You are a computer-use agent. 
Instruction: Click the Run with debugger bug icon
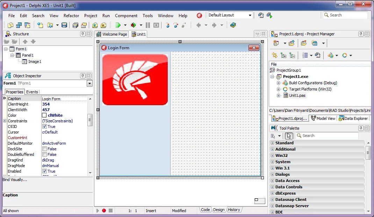pos(133,25)
